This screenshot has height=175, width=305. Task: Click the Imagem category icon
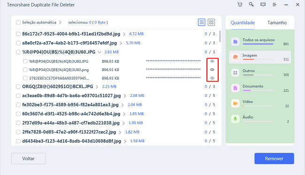235,57
